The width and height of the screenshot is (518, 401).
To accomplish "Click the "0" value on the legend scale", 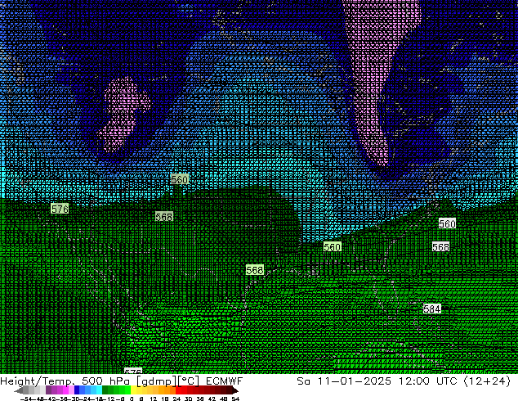I will [x=132, y=399].
